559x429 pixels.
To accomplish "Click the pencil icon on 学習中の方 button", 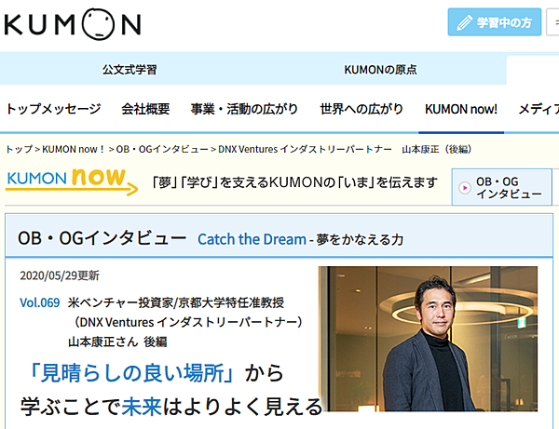I will coord(465,22).
